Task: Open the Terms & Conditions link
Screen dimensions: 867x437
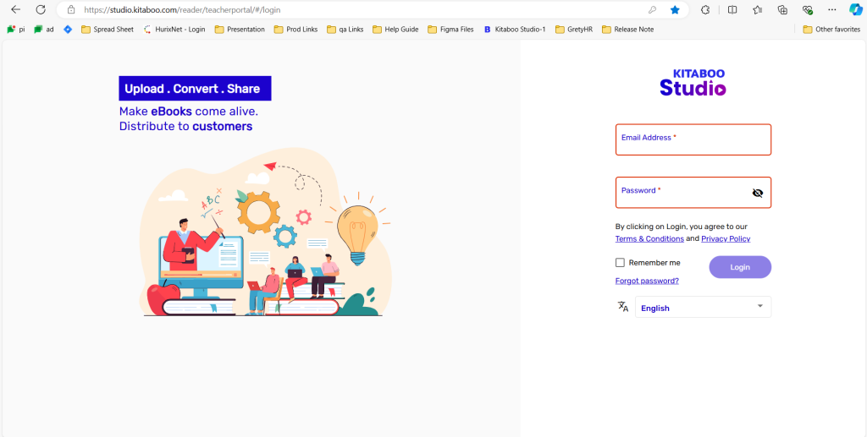Action: point(649,239)
